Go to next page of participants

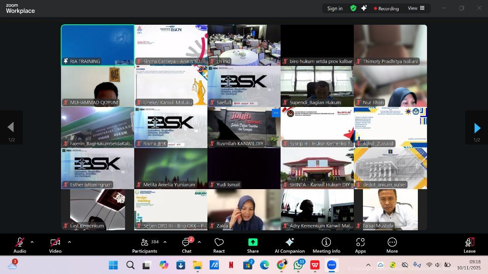tap(477, 128)
